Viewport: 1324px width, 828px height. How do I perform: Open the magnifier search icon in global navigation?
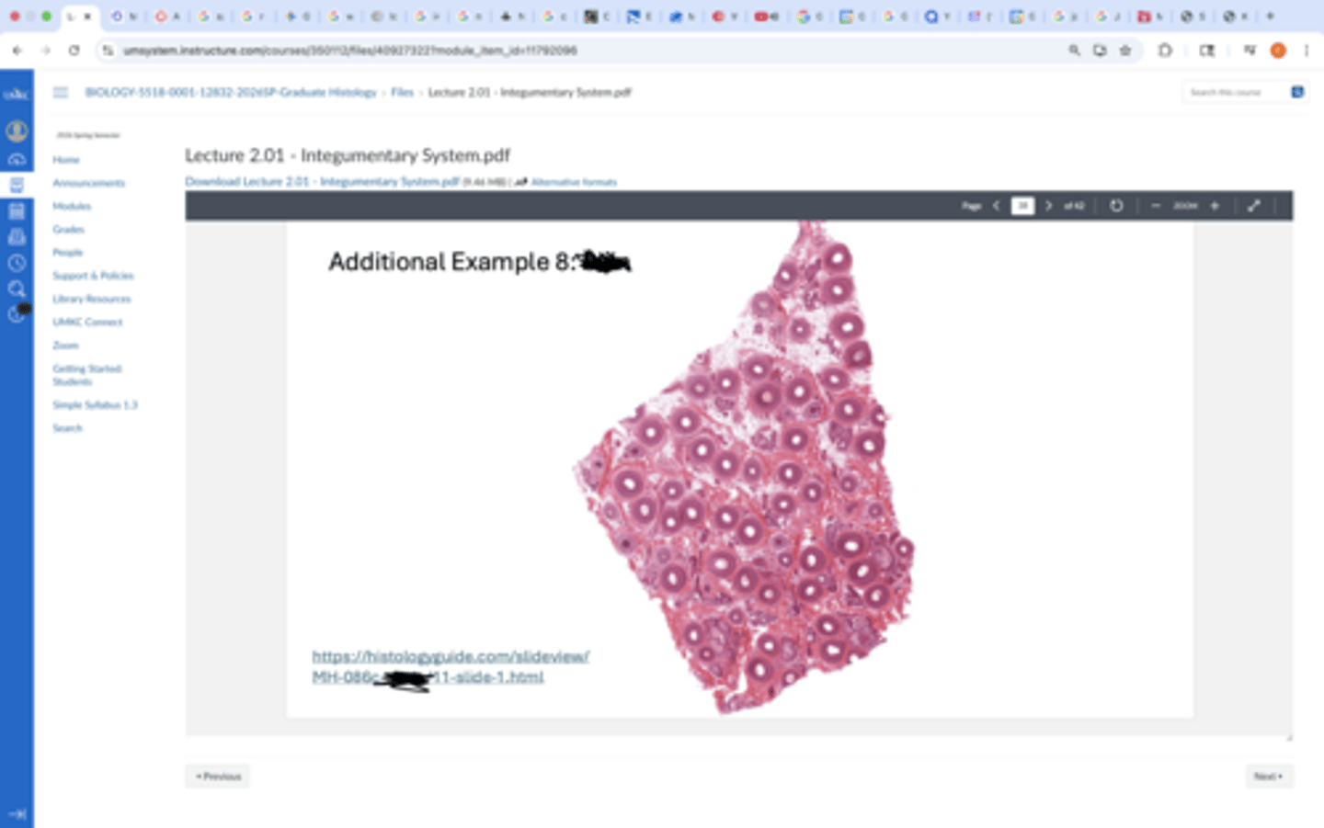[17, 289]
